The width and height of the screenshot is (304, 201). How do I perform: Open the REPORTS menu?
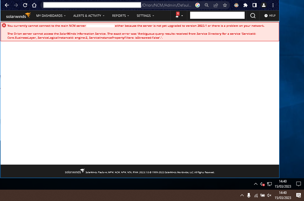coord(120,16)
